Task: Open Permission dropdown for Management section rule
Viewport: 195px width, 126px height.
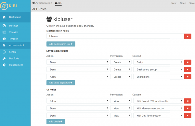Action: [x=121, y=108]
